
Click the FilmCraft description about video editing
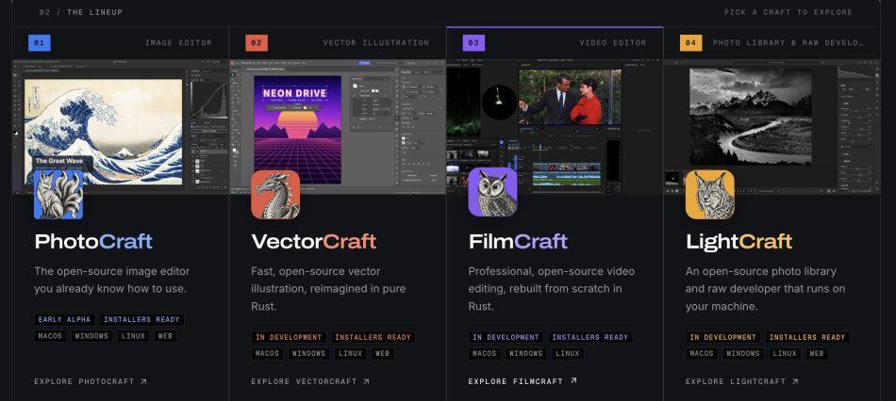[x=552, y=289]
